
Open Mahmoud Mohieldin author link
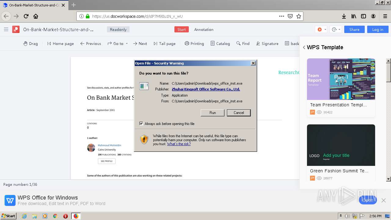click(x=109, y=145)
